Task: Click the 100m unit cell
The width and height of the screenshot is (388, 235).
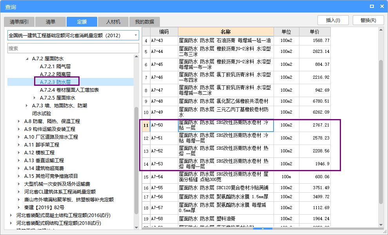Action: coord(286,177)
